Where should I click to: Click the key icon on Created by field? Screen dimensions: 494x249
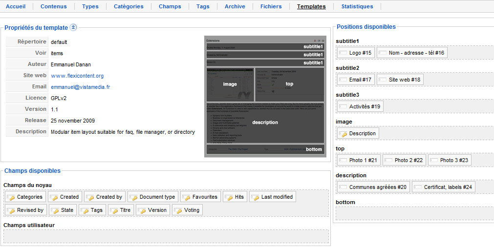click(x=91, y=197)
